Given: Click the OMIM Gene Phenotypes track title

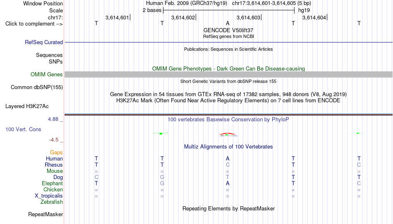Looking at the screenshot, I should coord(228,69).
